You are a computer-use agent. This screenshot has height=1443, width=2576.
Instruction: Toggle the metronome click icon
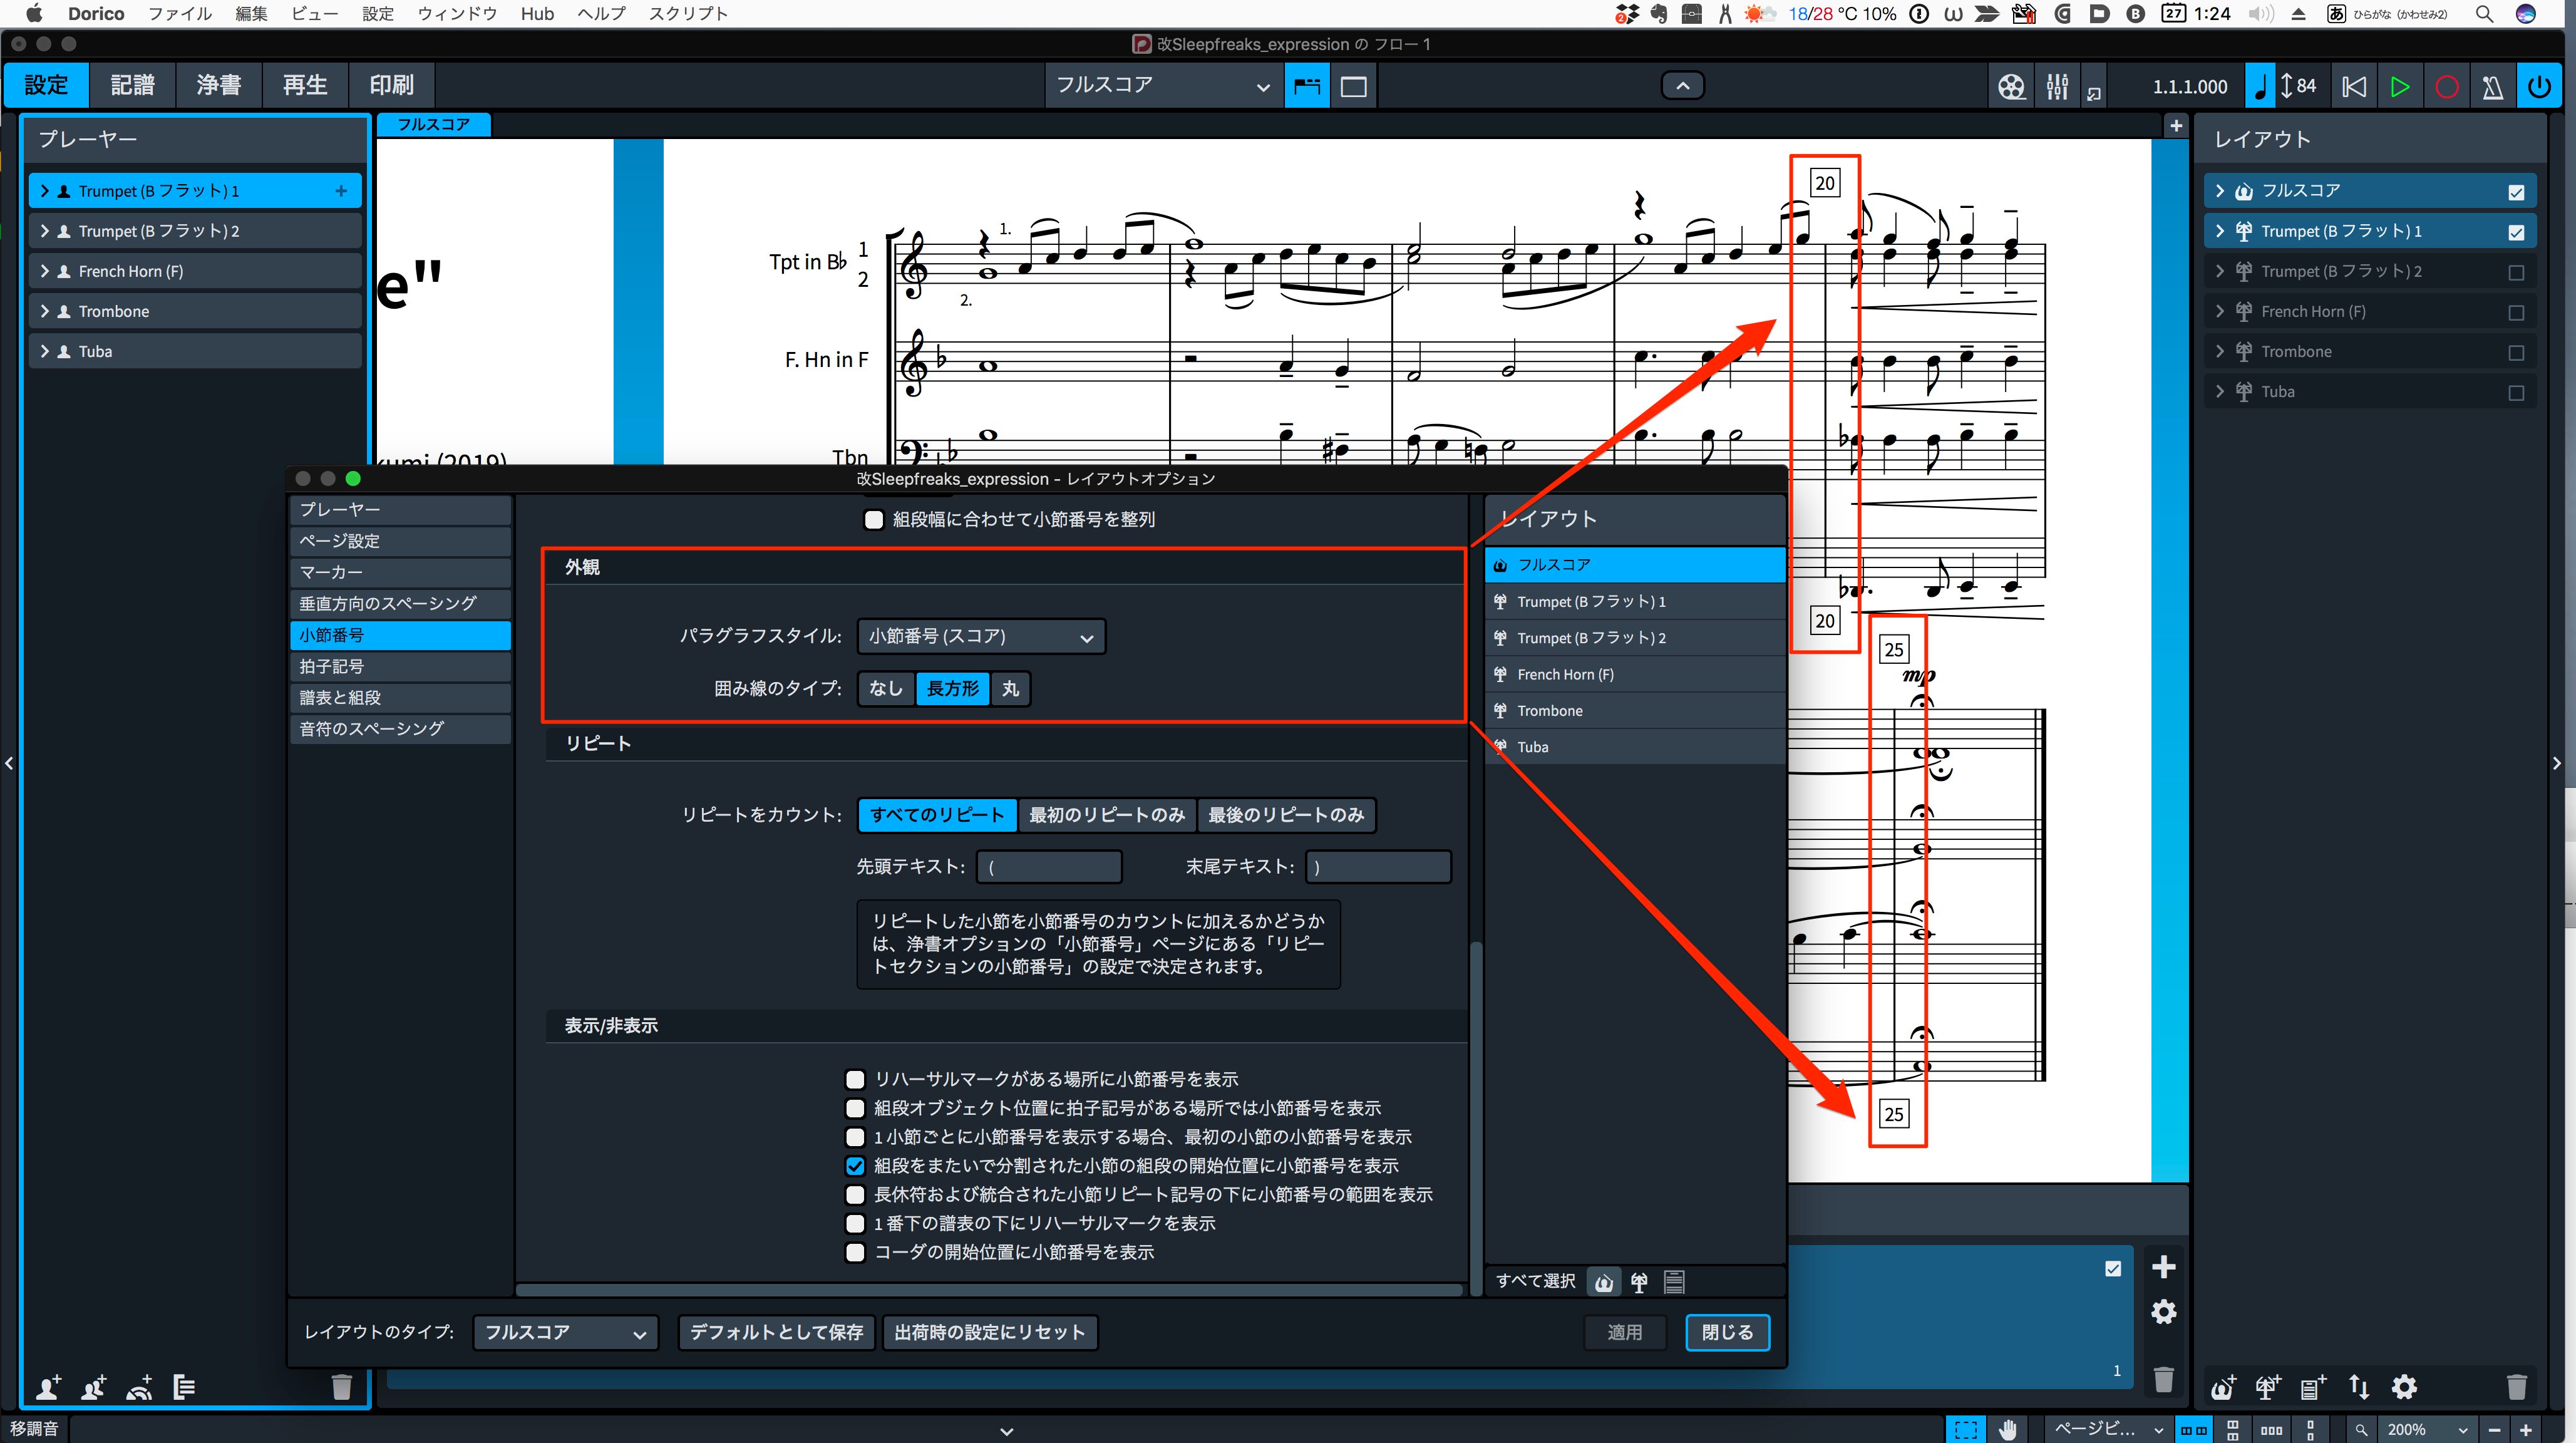pyautogui.click(x=2492, y=86)
